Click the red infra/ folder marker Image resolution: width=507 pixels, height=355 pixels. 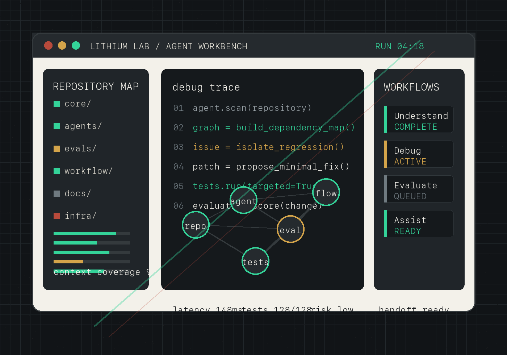(x=56, y=216)
